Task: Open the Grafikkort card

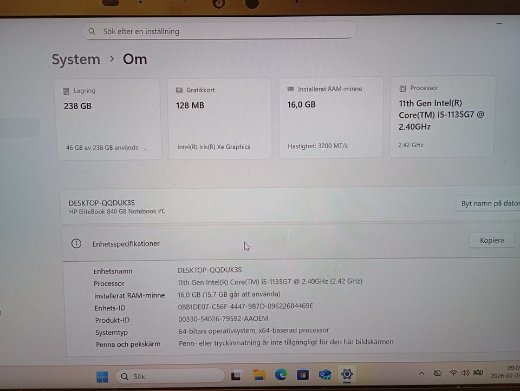Action: [x=219, y=118]
